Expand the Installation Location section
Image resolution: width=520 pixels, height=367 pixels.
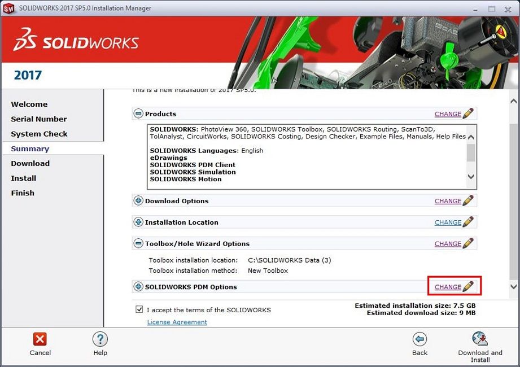138,222
